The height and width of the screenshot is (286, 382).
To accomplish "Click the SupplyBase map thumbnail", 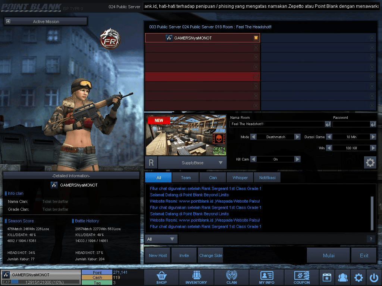I will (x=186, y=135).
